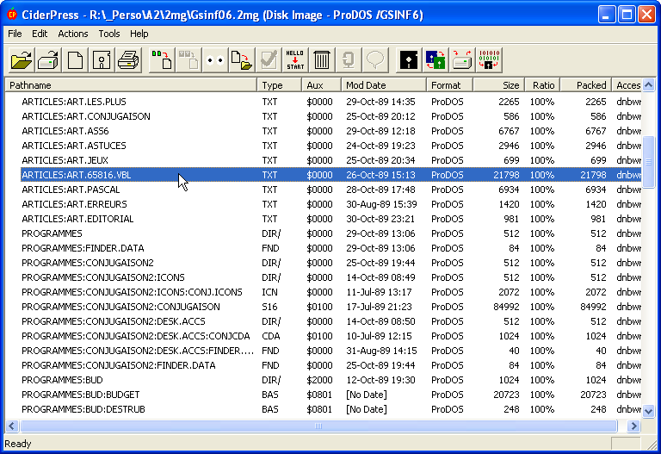Select the PROGRAMMES:CONJUGAISON2:ICONS directory row
This screenshot has width=661, height=454.
click(330, 277)
